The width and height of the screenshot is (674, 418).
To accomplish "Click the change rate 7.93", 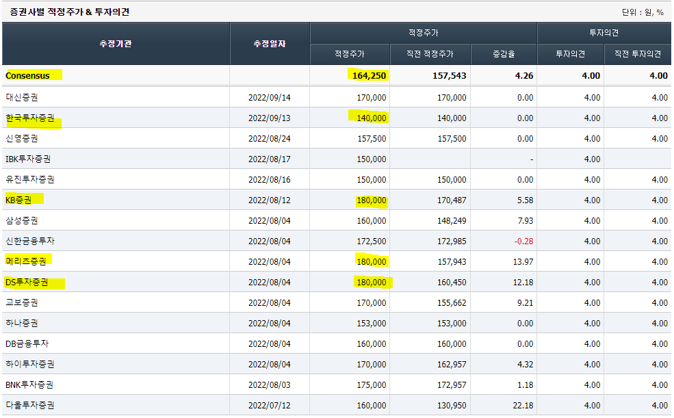I will coord(526,221).
